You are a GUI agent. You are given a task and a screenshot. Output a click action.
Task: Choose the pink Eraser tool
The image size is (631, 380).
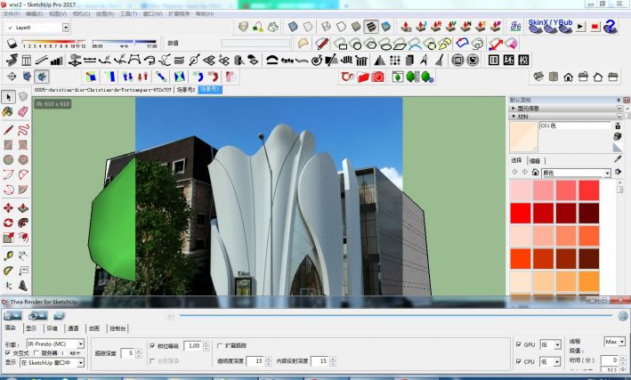[x=23, y=111]
